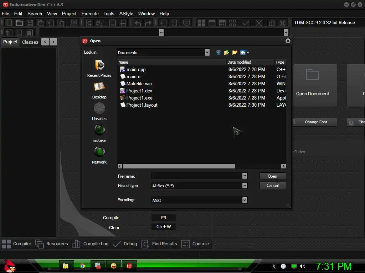This screenshot has height=273, width=365.
Task: Select Desktop in the places sidebar
Action: point(99,90)
